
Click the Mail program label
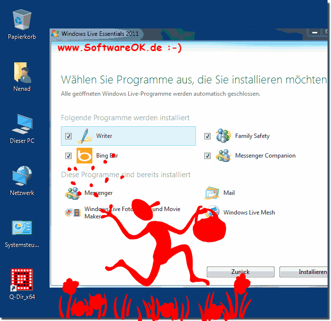[x=229, y=193]
